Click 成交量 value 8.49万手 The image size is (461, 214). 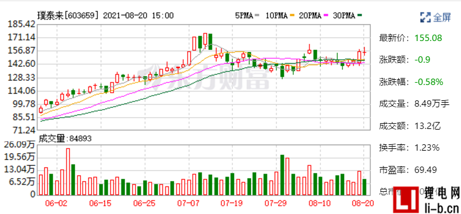432,104
